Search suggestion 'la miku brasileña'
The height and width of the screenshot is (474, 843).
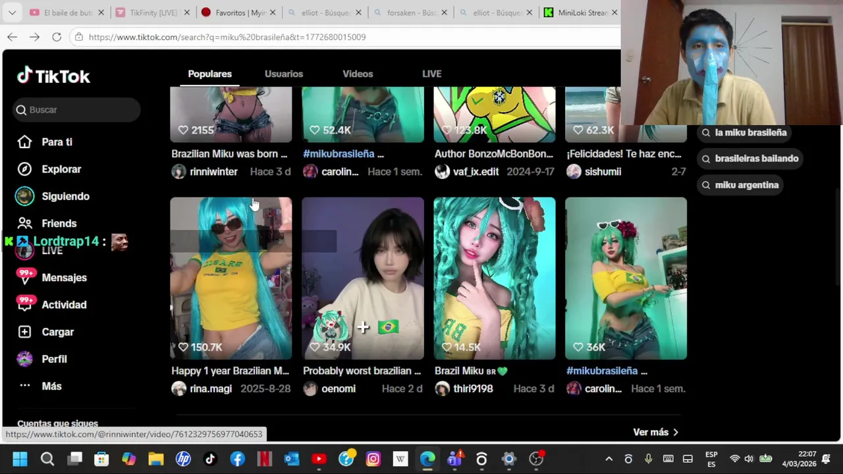tap(744, 132)
